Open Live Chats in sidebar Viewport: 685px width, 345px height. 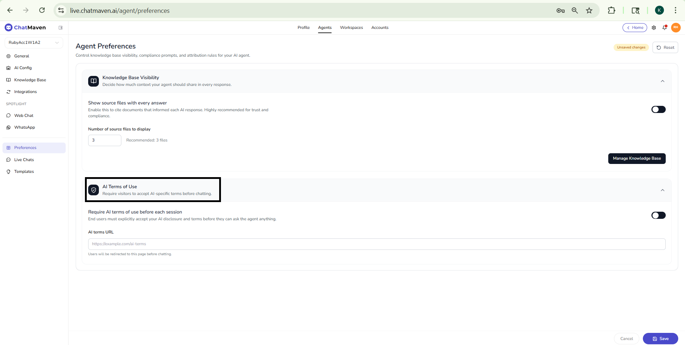click(24, 160)
